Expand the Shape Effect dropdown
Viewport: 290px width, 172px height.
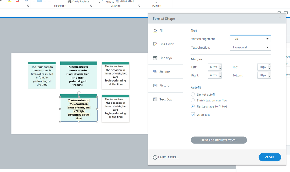point(127,1)
